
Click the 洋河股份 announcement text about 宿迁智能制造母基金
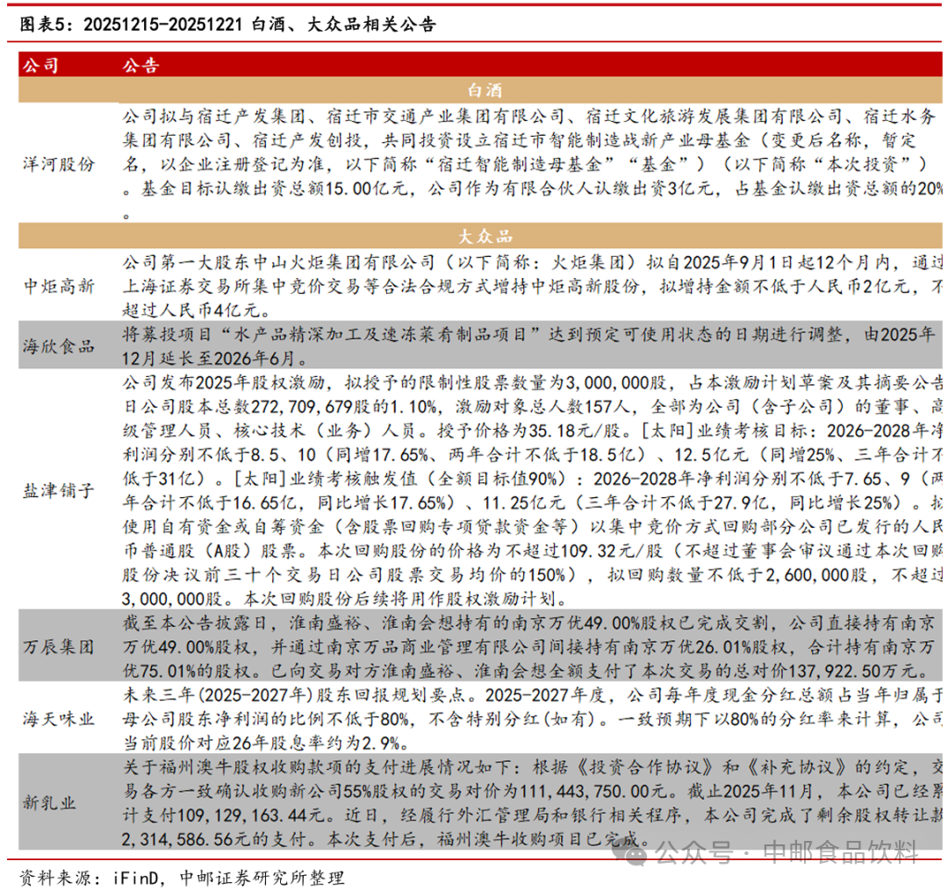527,158
